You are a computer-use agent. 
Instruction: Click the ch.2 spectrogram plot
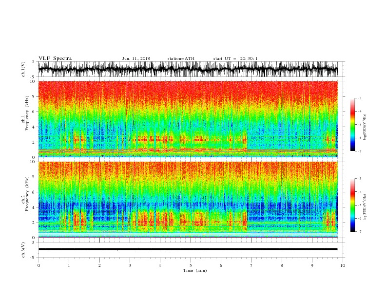[188, 200]
